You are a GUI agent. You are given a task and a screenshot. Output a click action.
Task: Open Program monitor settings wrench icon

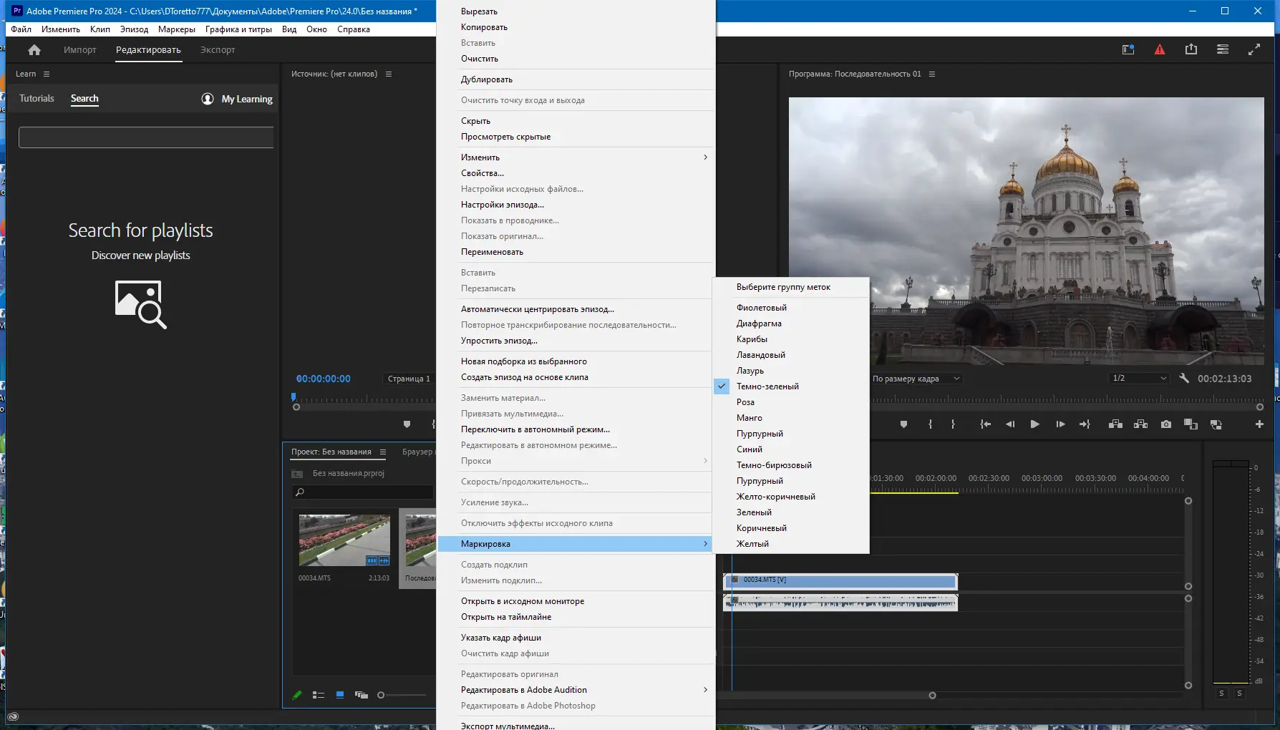point(1184,379)
